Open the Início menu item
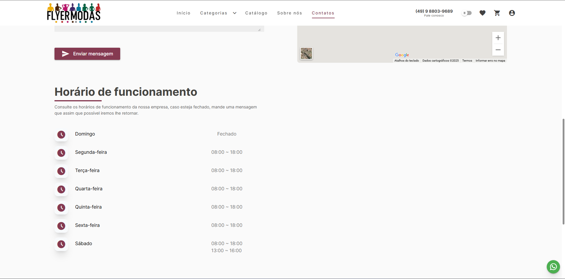 coord(183,13)
